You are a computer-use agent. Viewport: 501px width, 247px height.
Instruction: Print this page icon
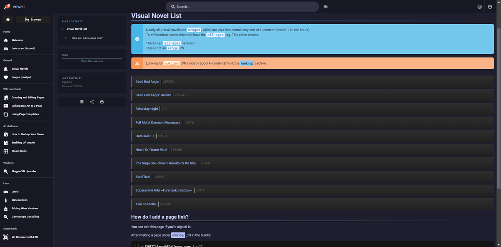(x=102, y=102)
